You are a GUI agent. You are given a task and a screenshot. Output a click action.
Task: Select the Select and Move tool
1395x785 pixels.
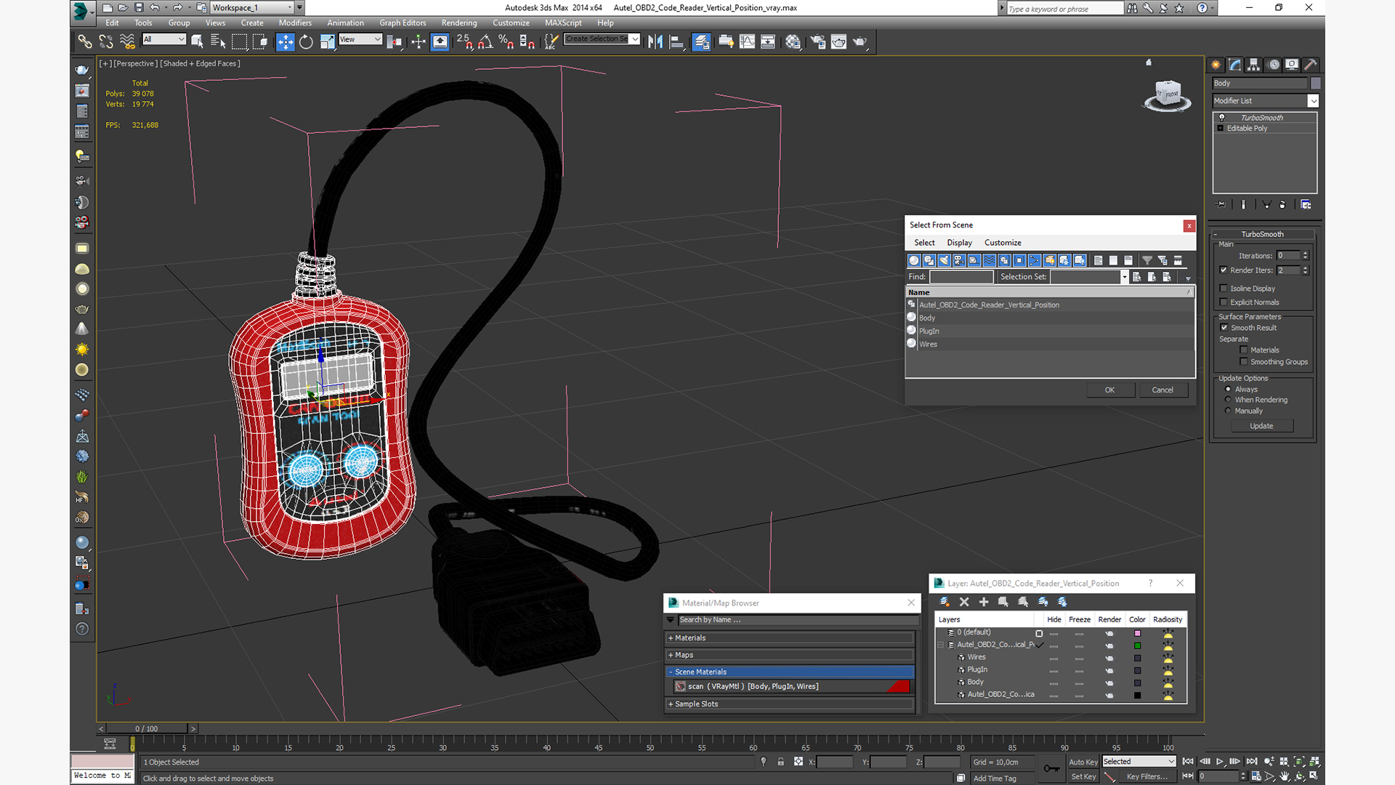pos(286,42)
